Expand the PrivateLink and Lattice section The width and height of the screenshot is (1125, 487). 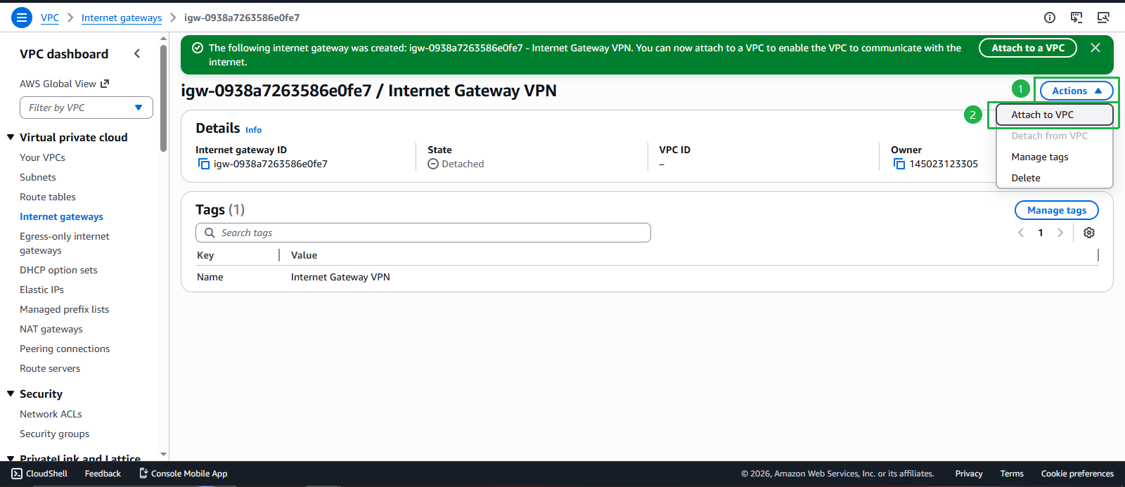tap(11, 458)
